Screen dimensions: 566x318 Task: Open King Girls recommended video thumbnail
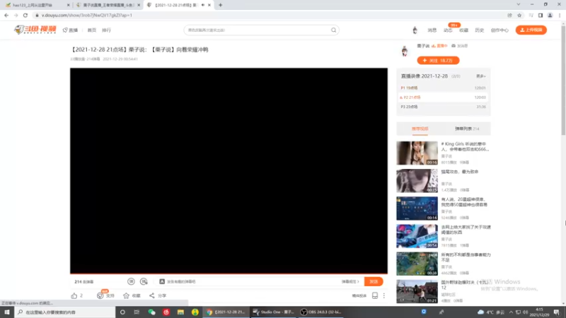coord(417,153)
